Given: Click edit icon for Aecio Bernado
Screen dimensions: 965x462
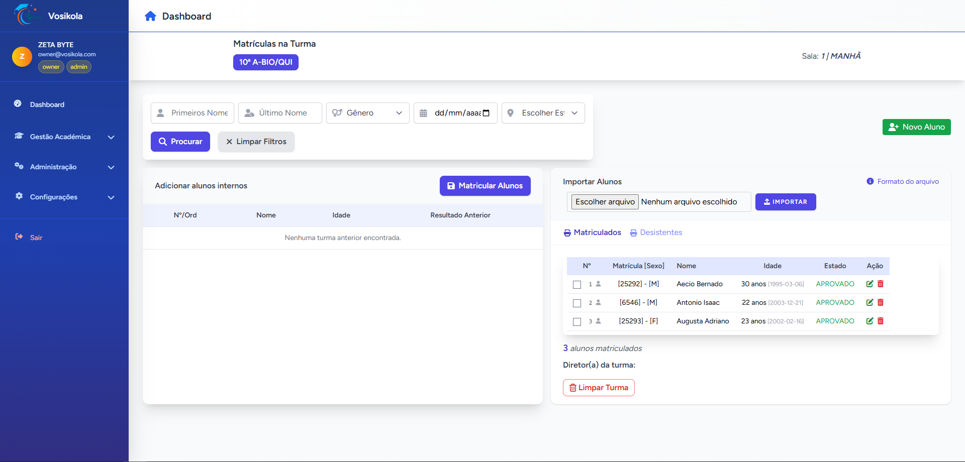Looking at the screenshot, I should tap(870, 284).
